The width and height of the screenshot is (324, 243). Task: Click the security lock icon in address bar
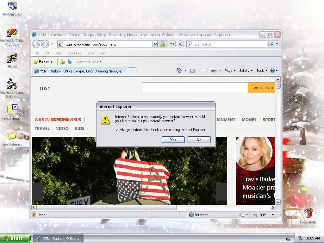(x=162, y=44)
